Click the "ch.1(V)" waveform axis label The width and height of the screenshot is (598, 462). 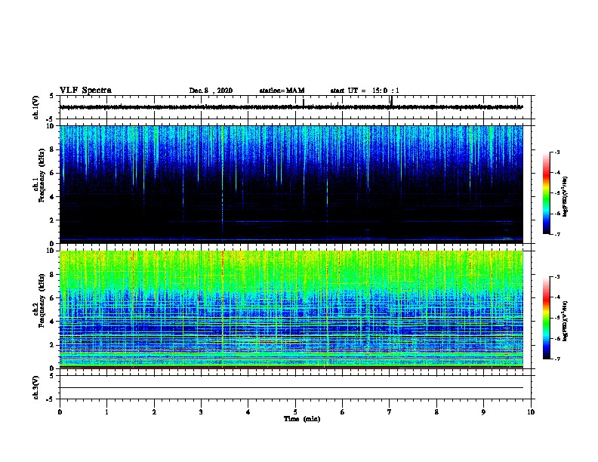[35, 107]
